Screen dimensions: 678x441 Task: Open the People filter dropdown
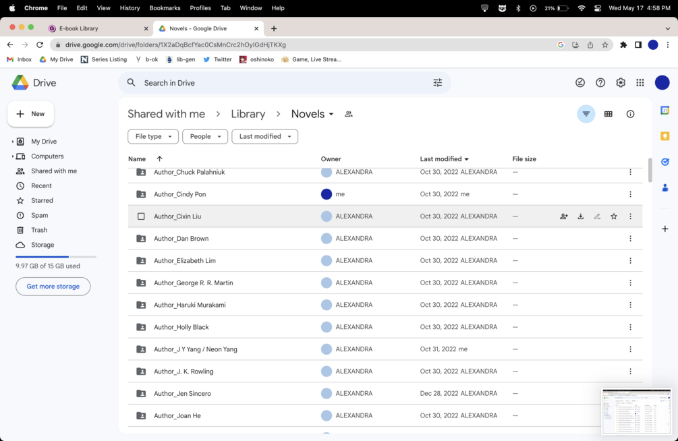point(205,136)
